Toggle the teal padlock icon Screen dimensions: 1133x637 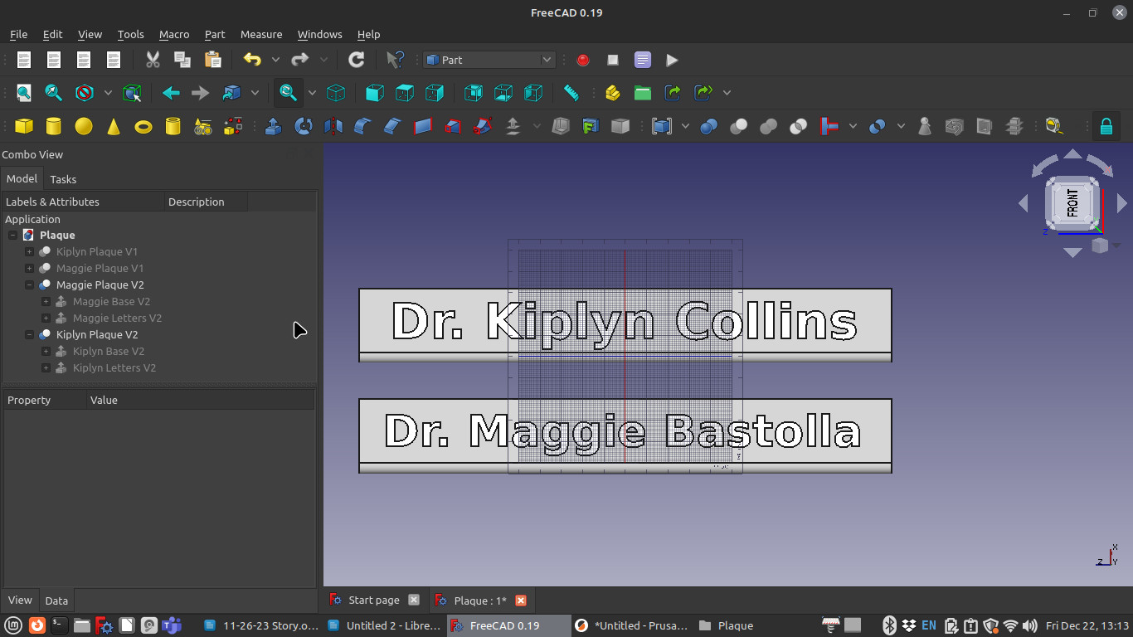[1106, 126]
